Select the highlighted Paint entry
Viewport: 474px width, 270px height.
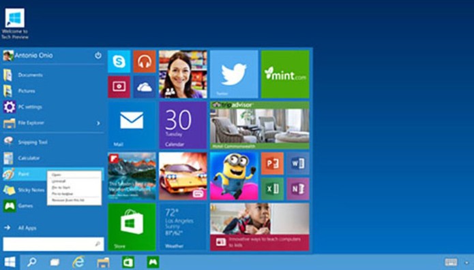[24, 174]
